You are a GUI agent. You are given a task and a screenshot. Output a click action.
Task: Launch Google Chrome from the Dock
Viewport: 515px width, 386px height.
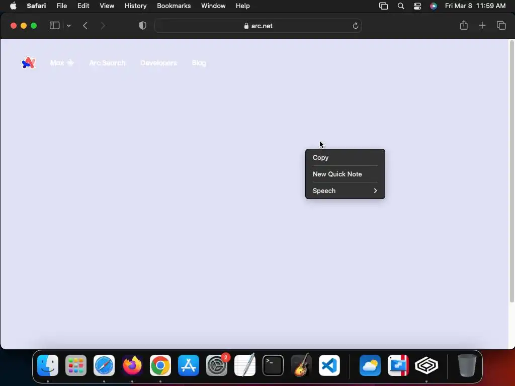click(160, 365)
